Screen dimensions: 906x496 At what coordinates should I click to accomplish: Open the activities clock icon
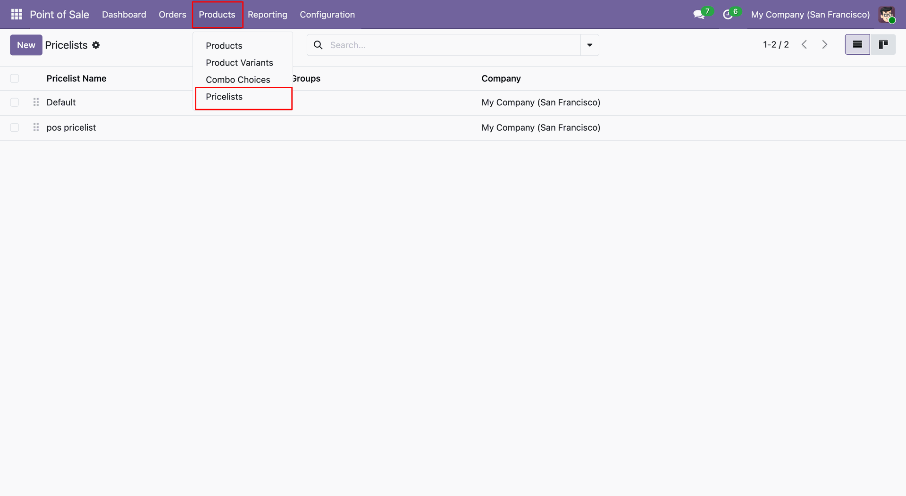click(728, 15)
